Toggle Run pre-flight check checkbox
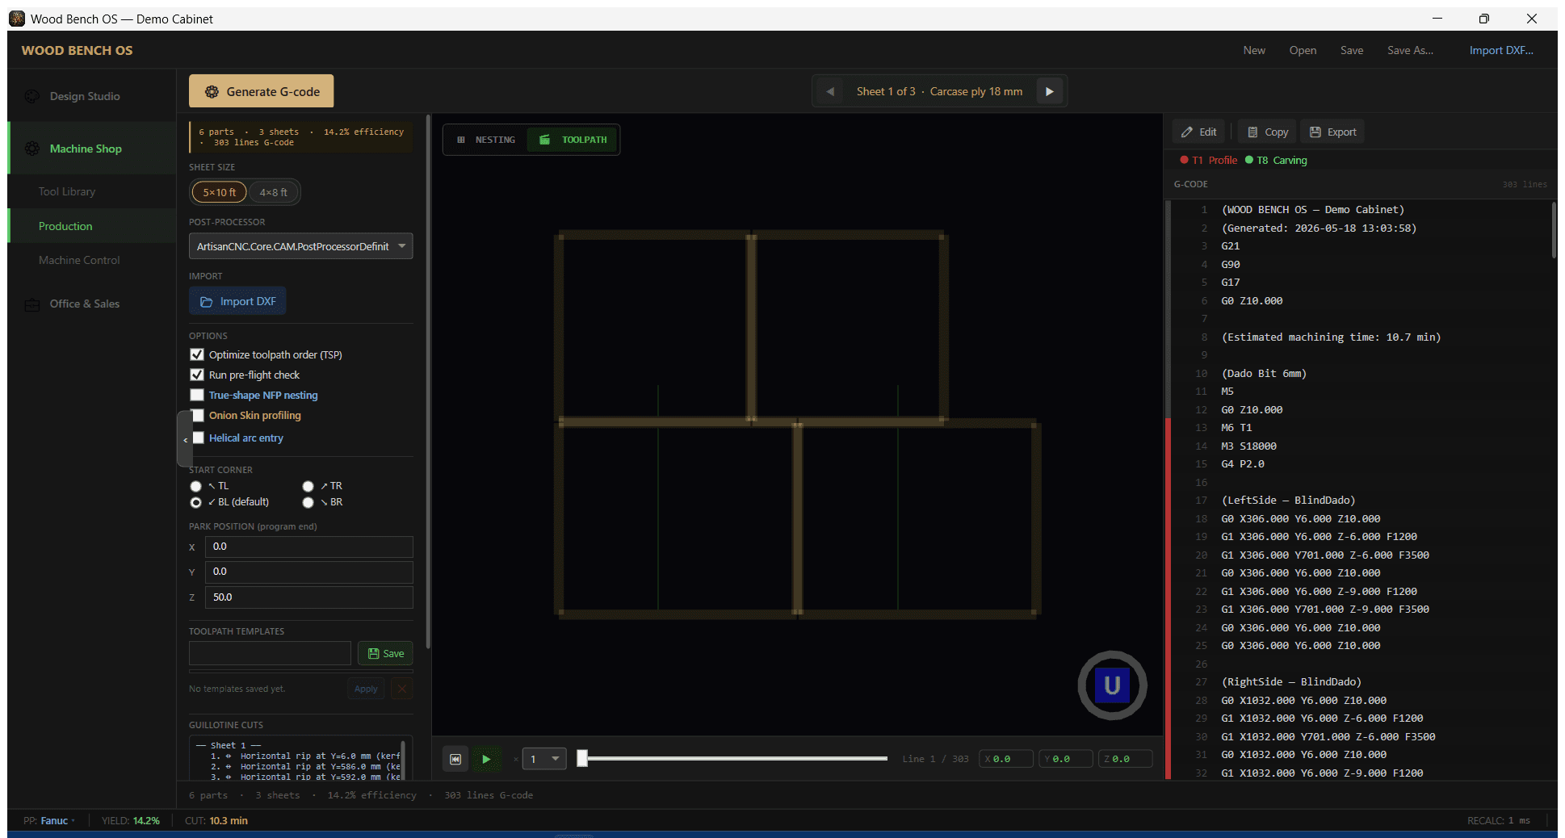 [197, 375]
